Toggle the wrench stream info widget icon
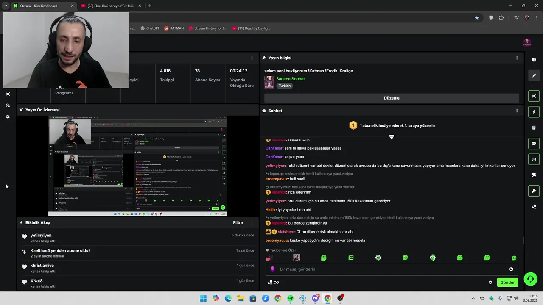Screen dimensions: 543x305 pyautogui.click(x=534, y=191)
